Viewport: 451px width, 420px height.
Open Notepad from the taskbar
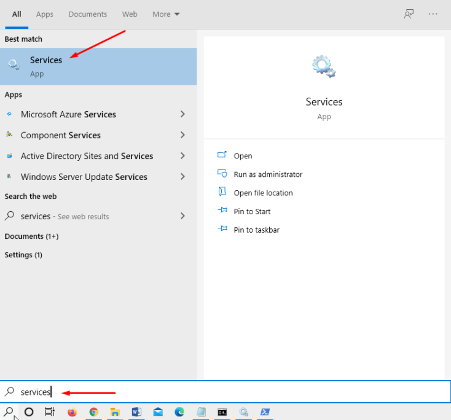[x=201, y=412]
